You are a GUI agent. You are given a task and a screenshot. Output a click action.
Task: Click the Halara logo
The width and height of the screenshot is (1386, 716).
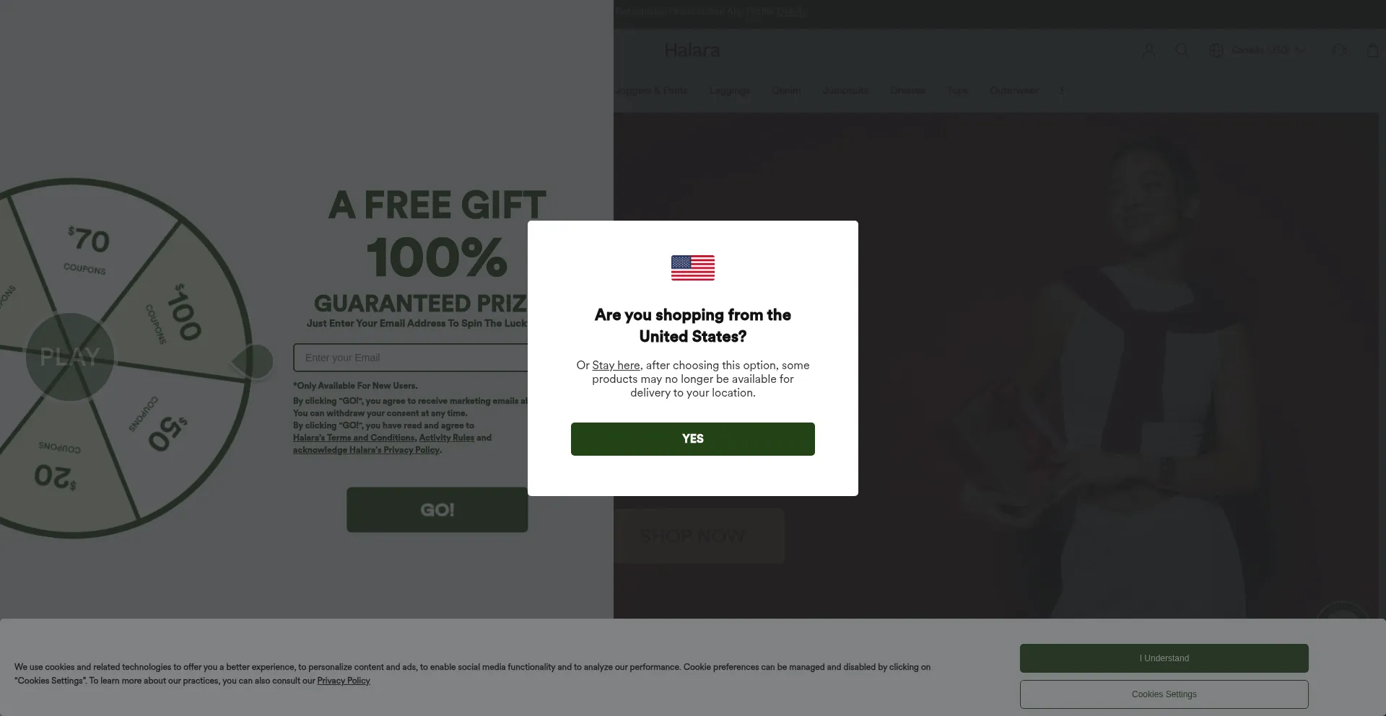click(692, 50)
